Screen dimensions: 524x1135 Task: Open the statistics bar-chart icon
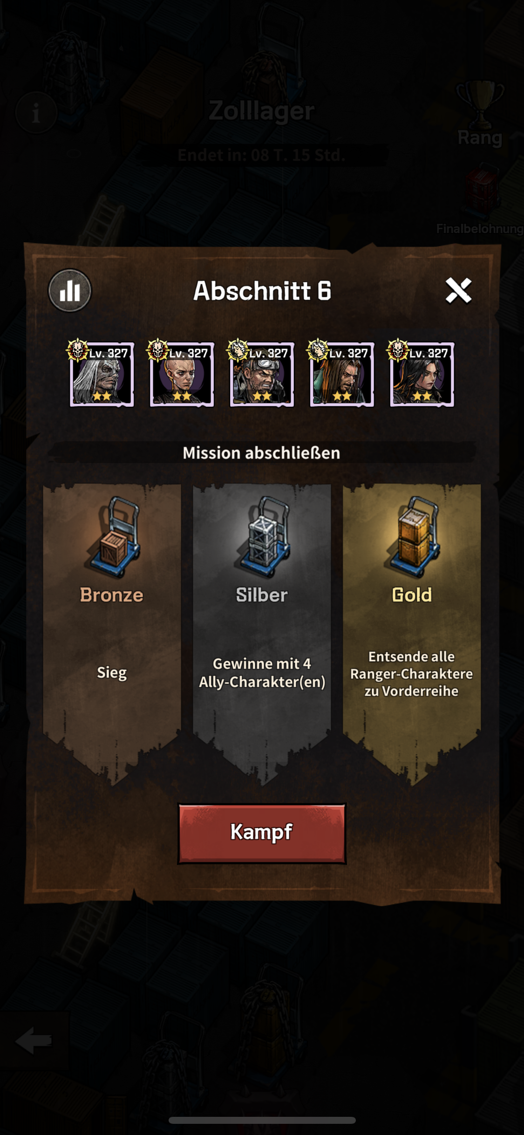click(x=70, y=290)
